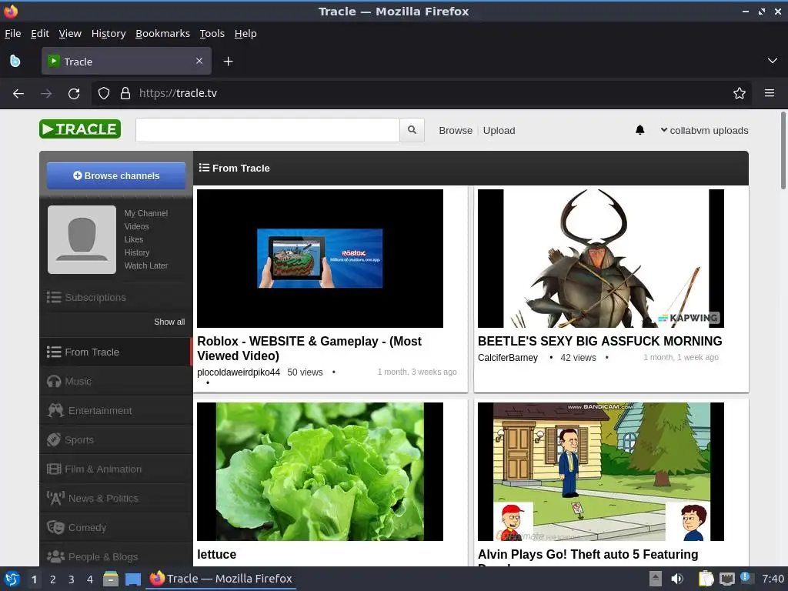Reload the page
The image size is (788, 591).
pyautogui.click(x=74, y=93)
